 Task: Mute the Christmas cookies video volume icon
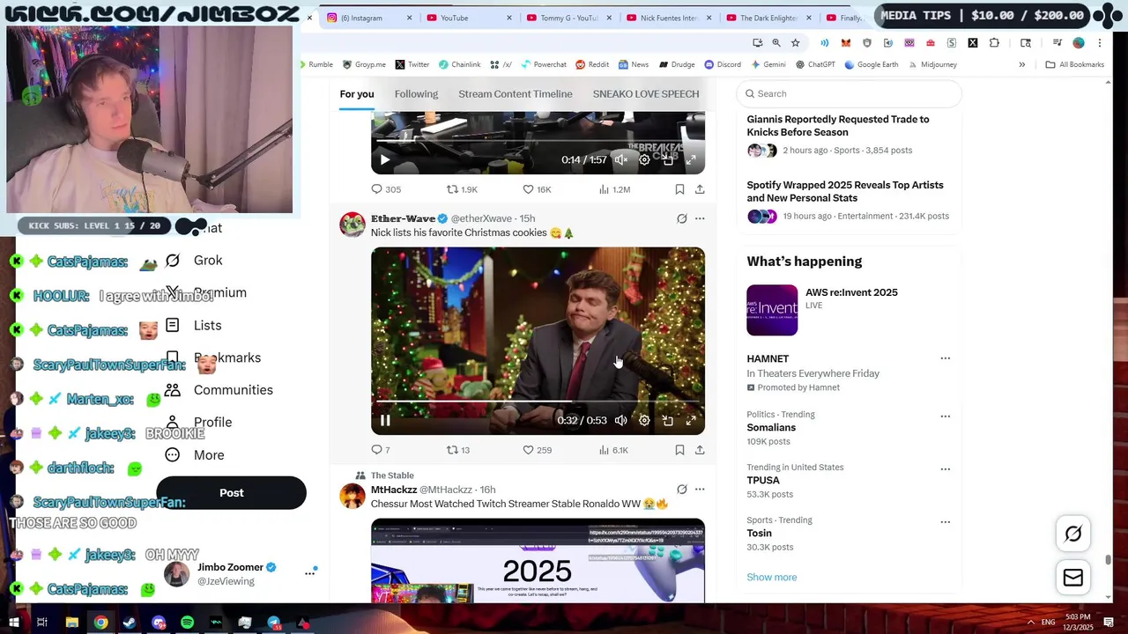(x=621, y=421)
